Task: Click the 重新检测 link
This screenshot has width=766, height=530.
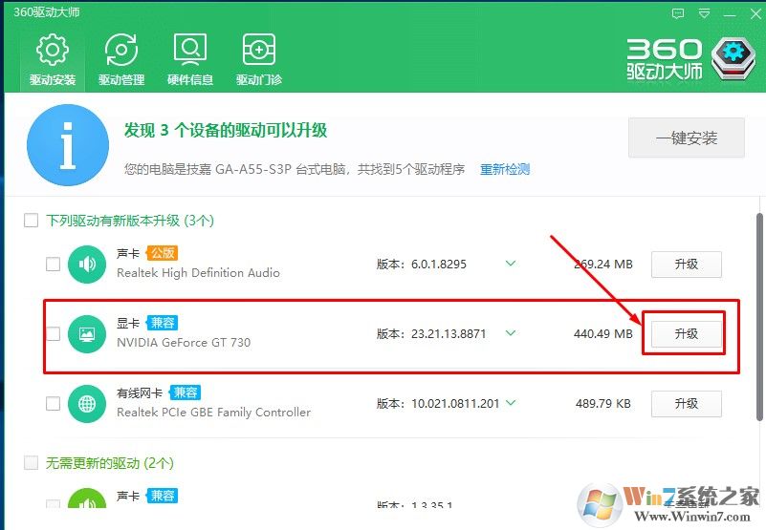Action: coord(505,169)
